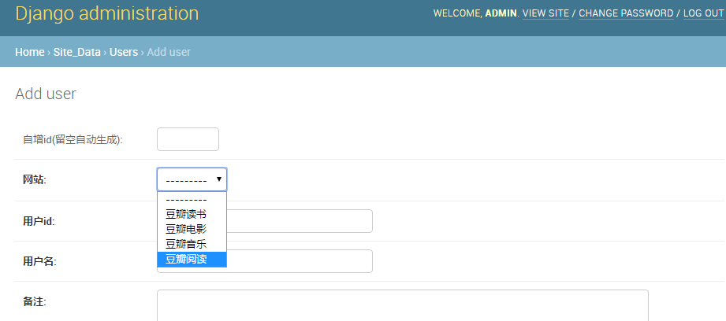
Task: Choose the blank dashes option in list
Action: (192, 200)
